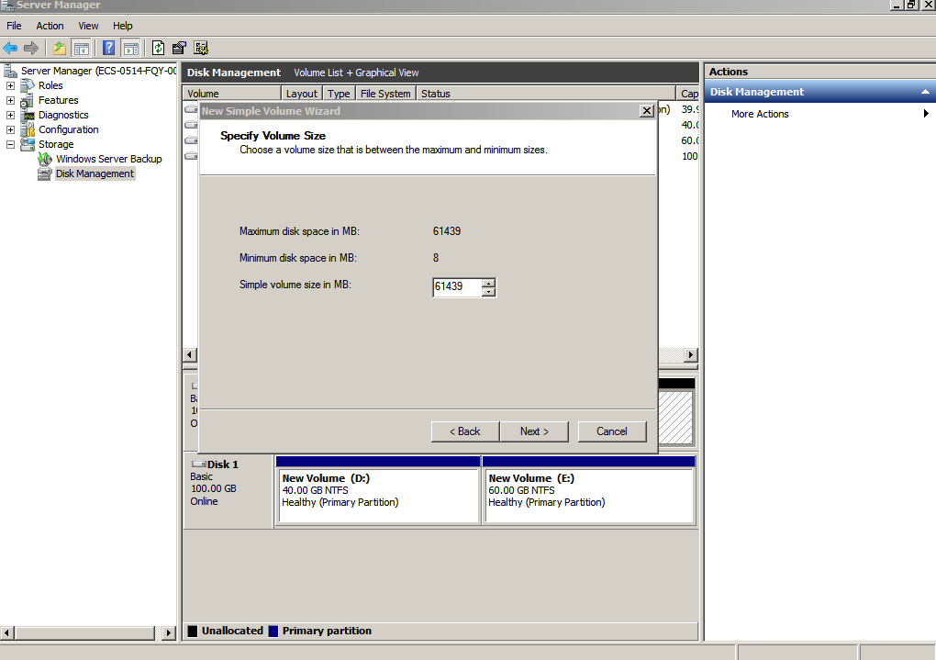Cancel the New Simple Volume Wizard
The height and width of the screenshot is (660, 936).
pyautogui.click(x=612, y=431)
